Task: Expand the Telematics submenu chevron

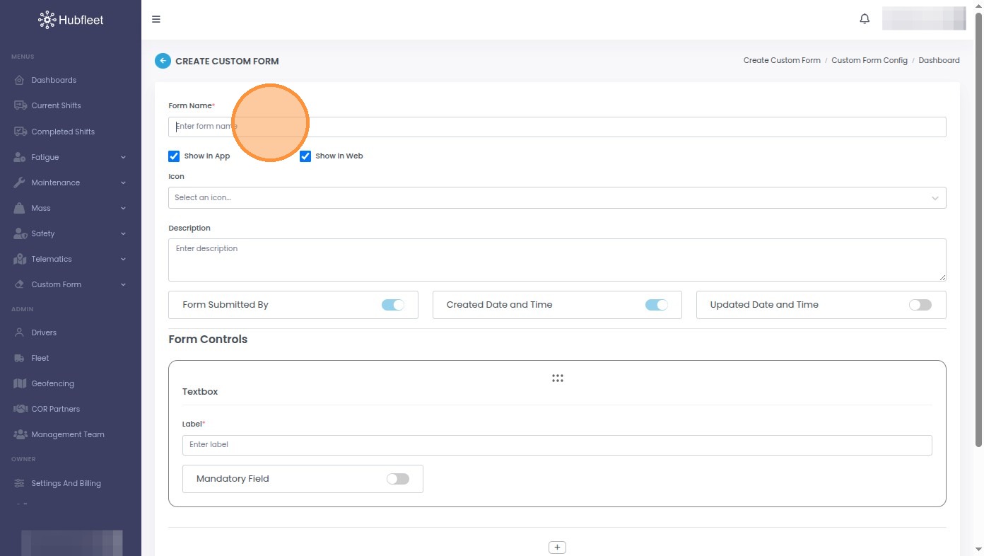Action: click(123, 259)
